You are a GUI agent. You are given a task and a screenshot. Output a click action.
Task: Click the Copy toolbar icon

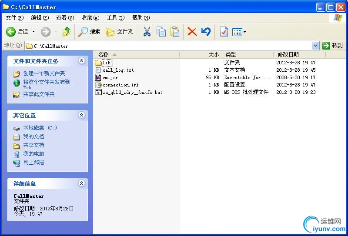161,32
